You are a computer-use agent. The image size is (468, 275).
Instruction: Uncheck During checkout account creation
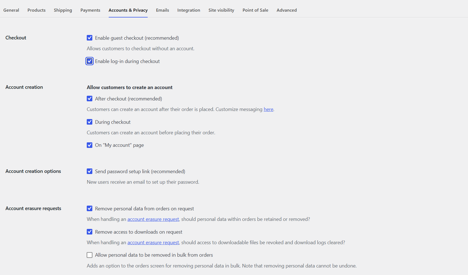90,122
